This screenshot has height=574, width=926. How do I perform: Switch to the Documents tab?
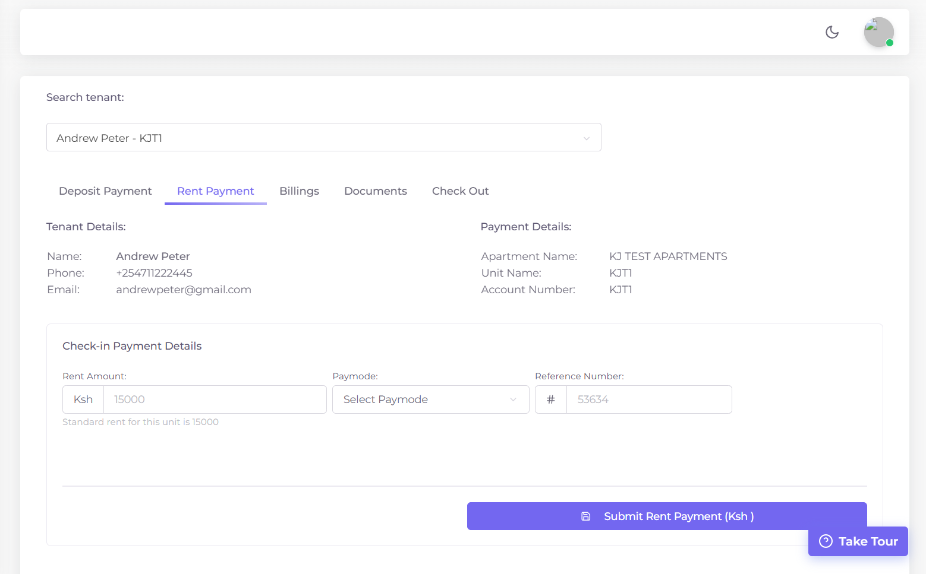point(375,191)
